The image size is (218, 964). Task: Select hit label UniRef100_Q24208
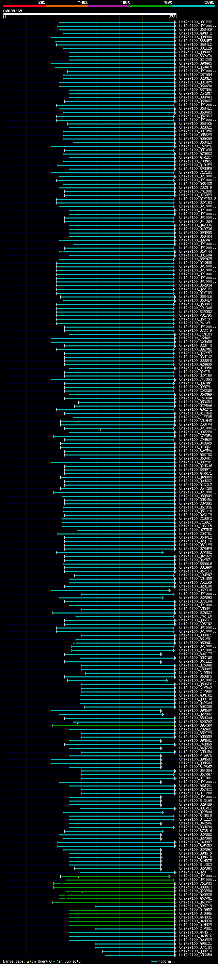click(196, 60)
